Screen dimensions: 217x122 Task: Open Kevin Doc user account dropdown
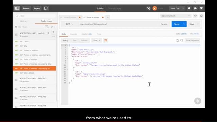pos(177,8)
